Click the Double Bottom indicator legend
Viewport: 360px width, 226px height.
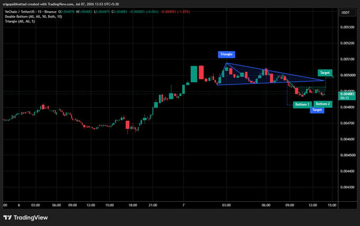click(x=33, y=16)
